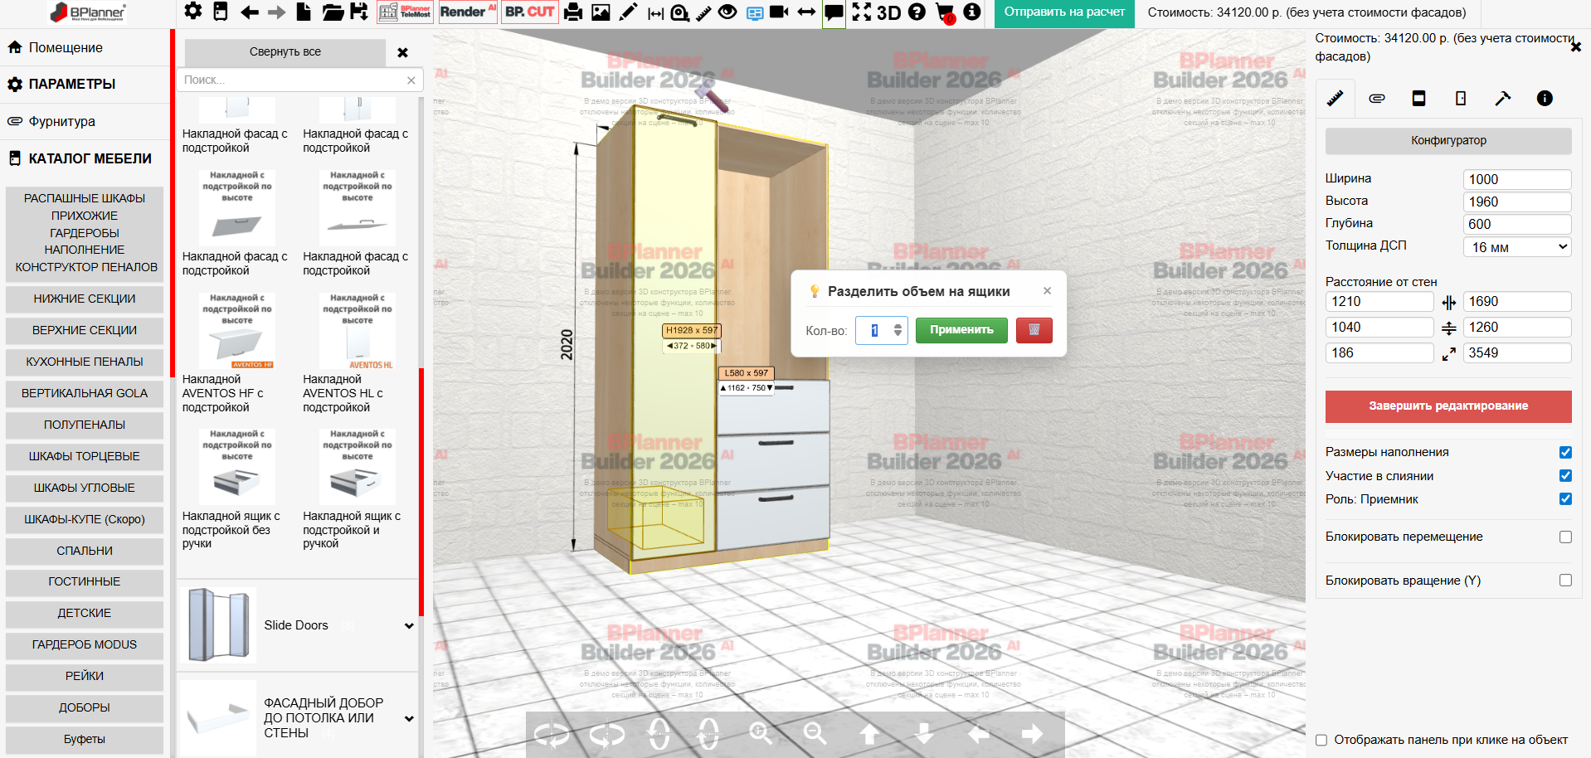Click the 'Глубина' value field

coord(1517,225)
